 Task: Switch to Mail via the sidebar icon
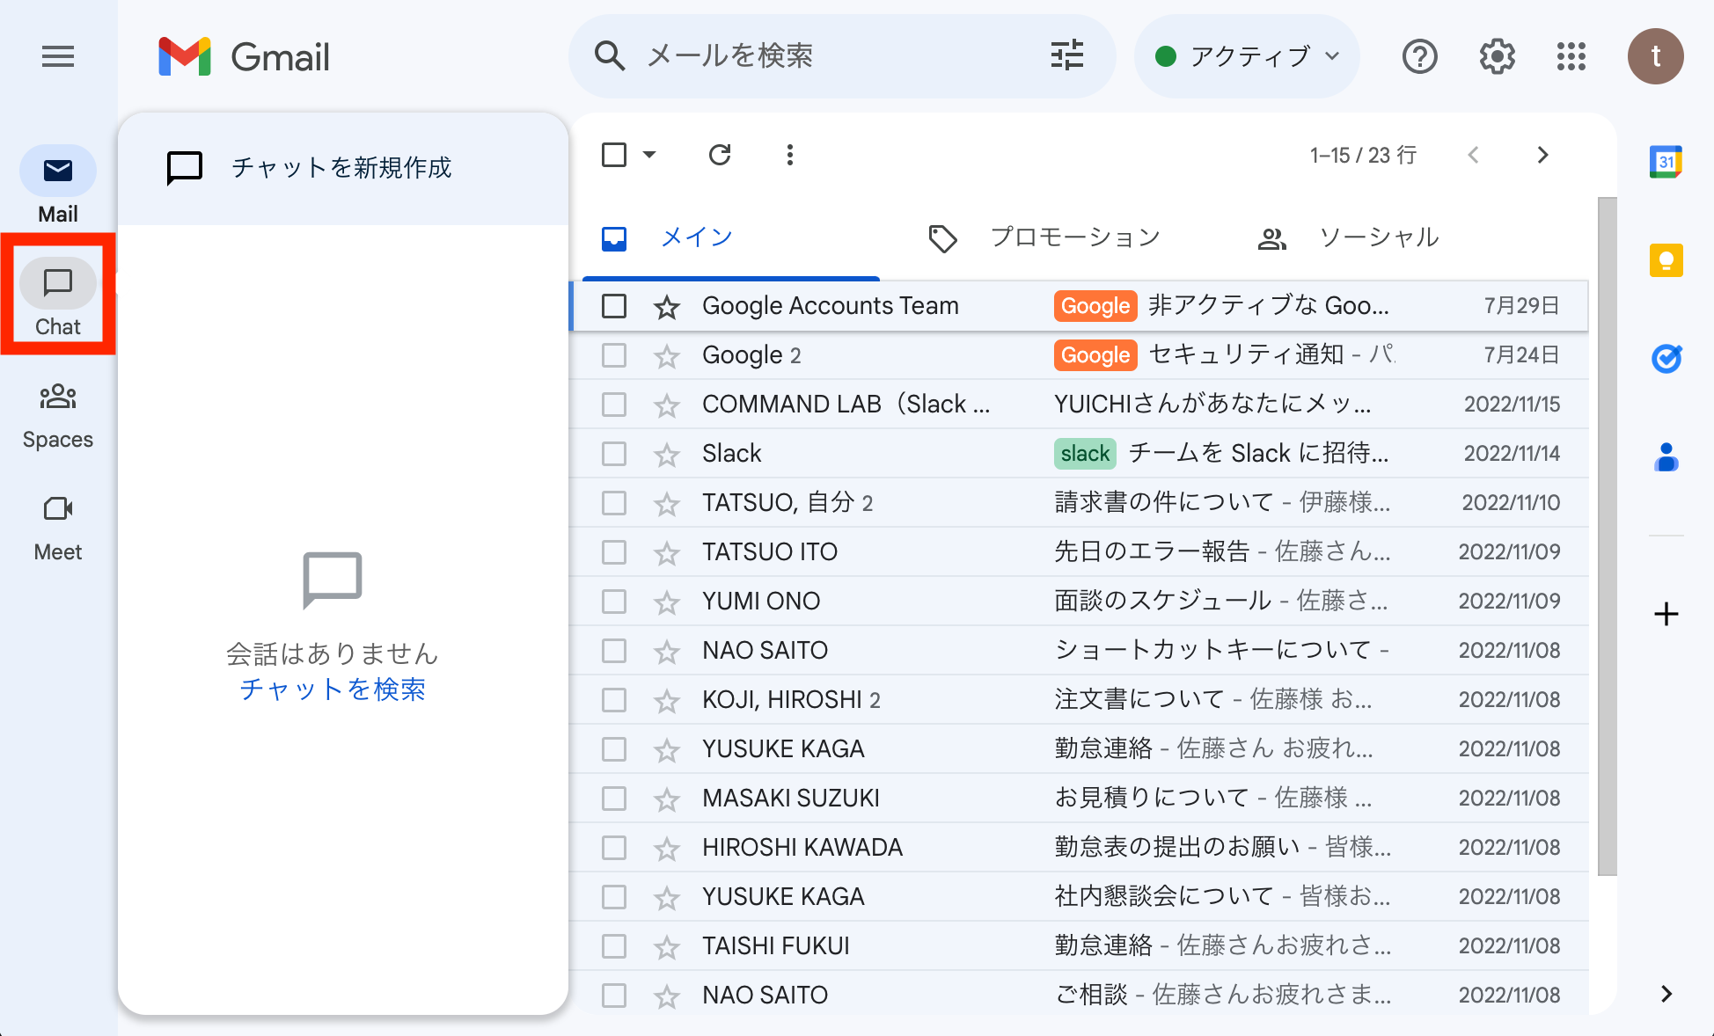[57, 171]
